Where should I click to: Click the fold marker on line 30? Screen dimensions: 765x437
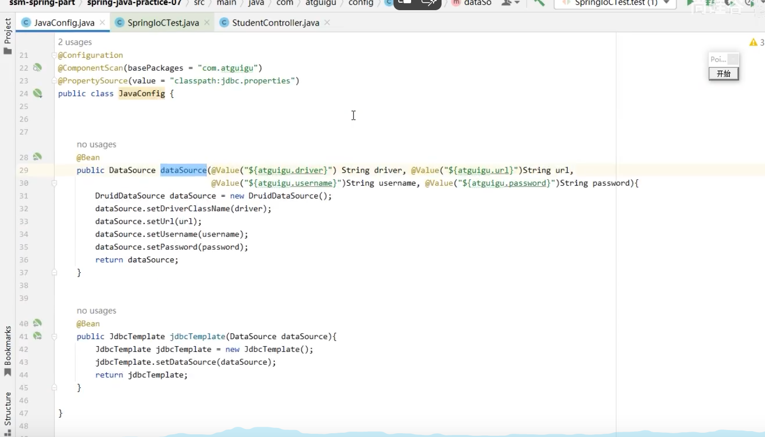click(54, 183)
